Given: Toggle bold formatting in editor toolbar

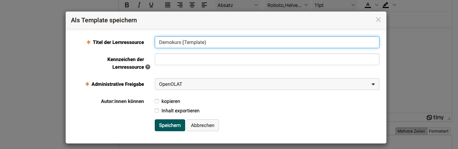Looking at the screenshot, I should click(127, 5).
